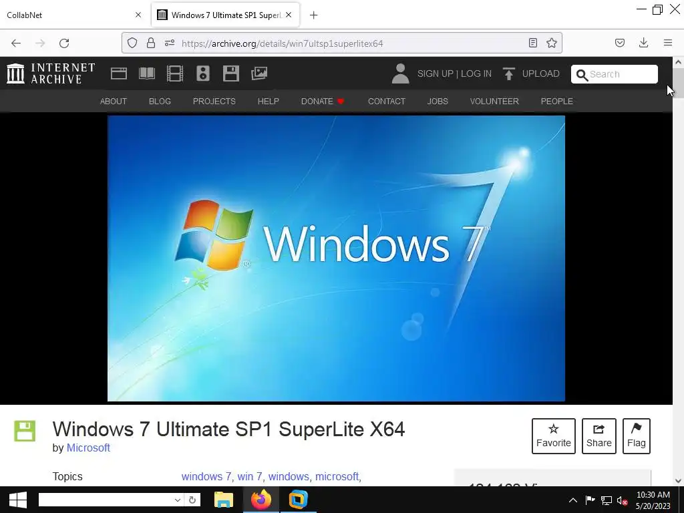Open Firefox application menu
This screenshot has width=684, height=513.
click(668, 43)
